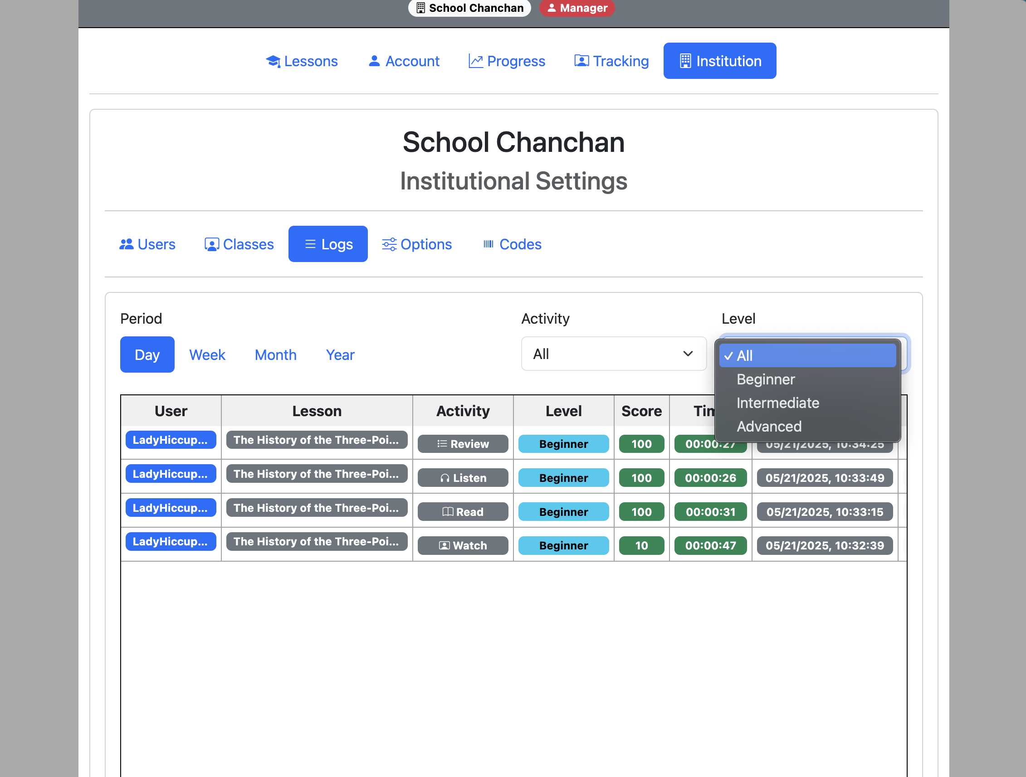This screenshot has width=1026, height=777.
Task: Click the Users people icon
Action: coord(127,244)
